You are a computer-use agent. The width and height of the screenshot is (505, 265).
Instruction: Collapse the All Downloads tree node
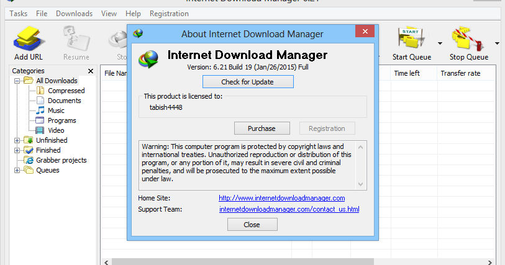[17, 81]
